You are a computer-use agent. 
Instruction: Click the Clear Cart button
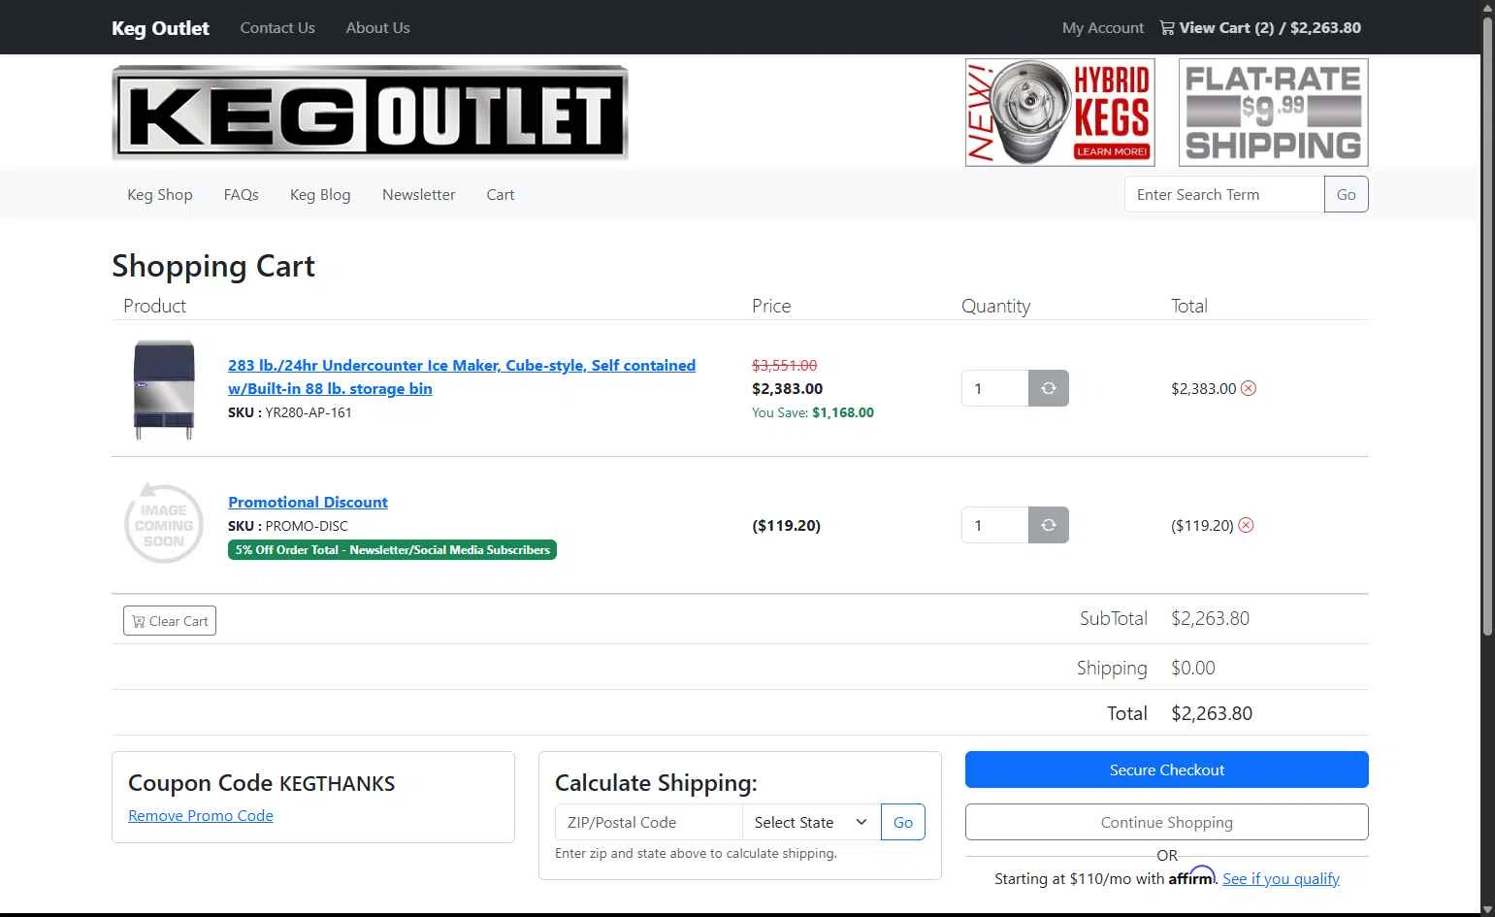[170, 621]
